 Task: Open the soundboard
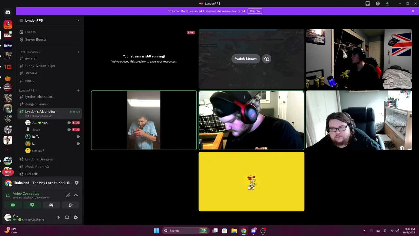click(x=70, y=205)
